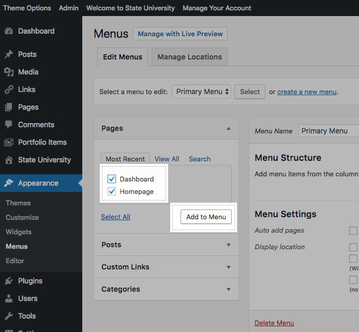Screen dimensions: 359x332
Task: Click the Tools wrench icon
Action: [x=9, y=316]
